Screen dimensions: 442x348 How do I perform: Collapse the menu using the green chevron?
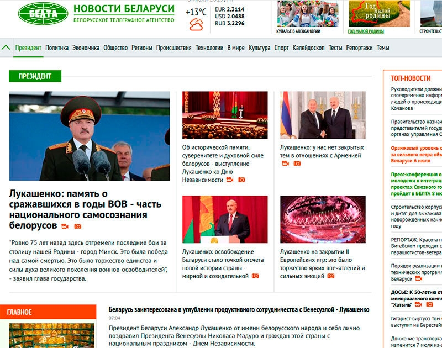click(x=6, y=48)
